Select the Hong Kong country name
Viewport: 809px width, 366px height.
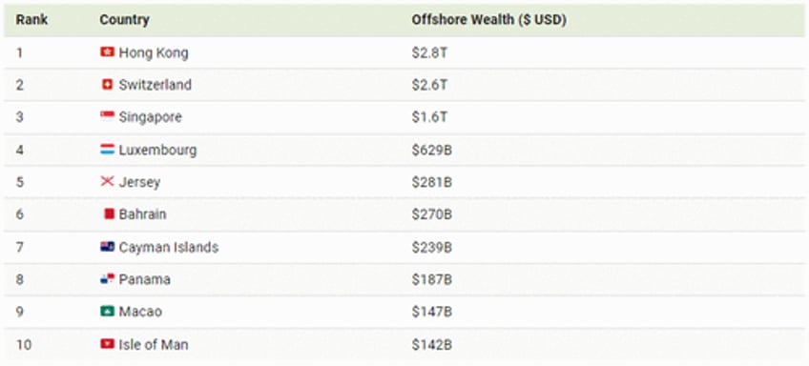[154, 52]
